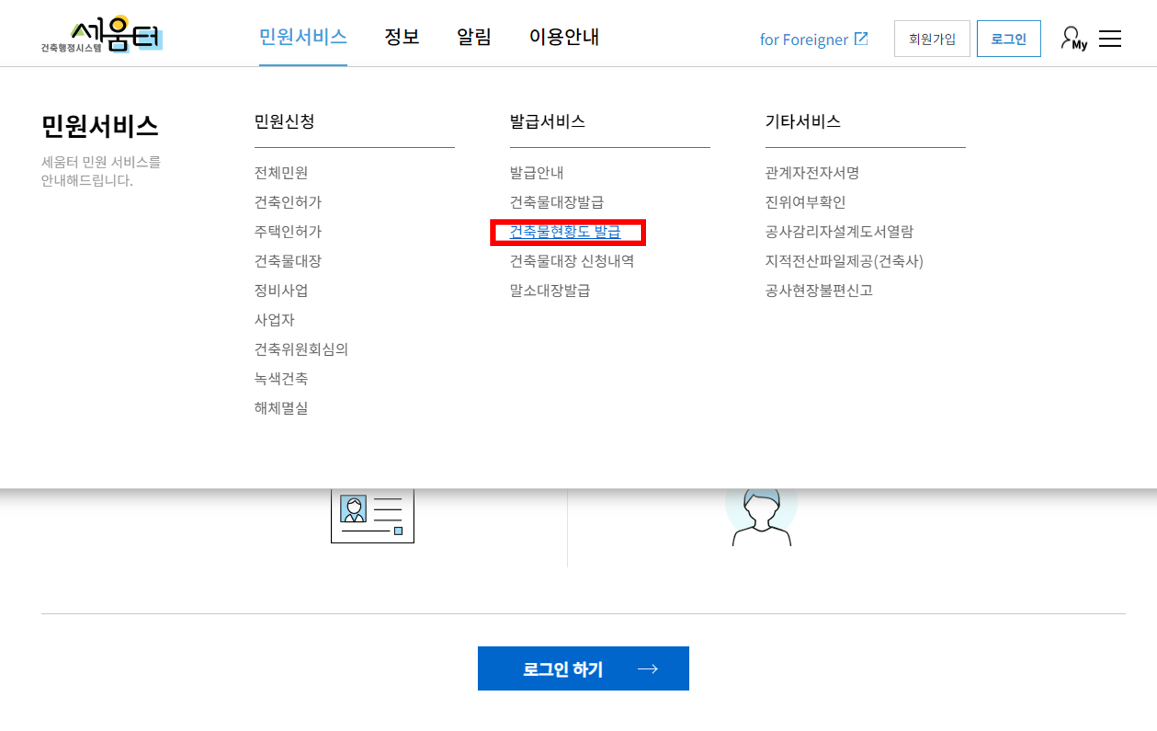This screenshot has height=731, width=1157.
Task: Click the arrow inside the 로그인 하기 button
Action: pos(648,668)
